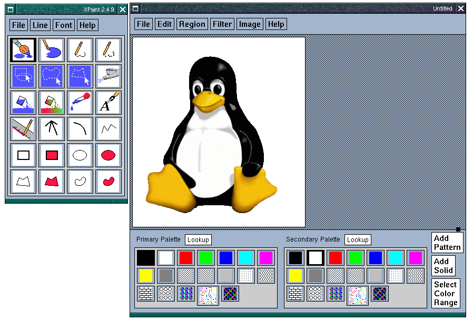
Task: Select the Connected Lines zigzag tool
Action: [109, 129]
